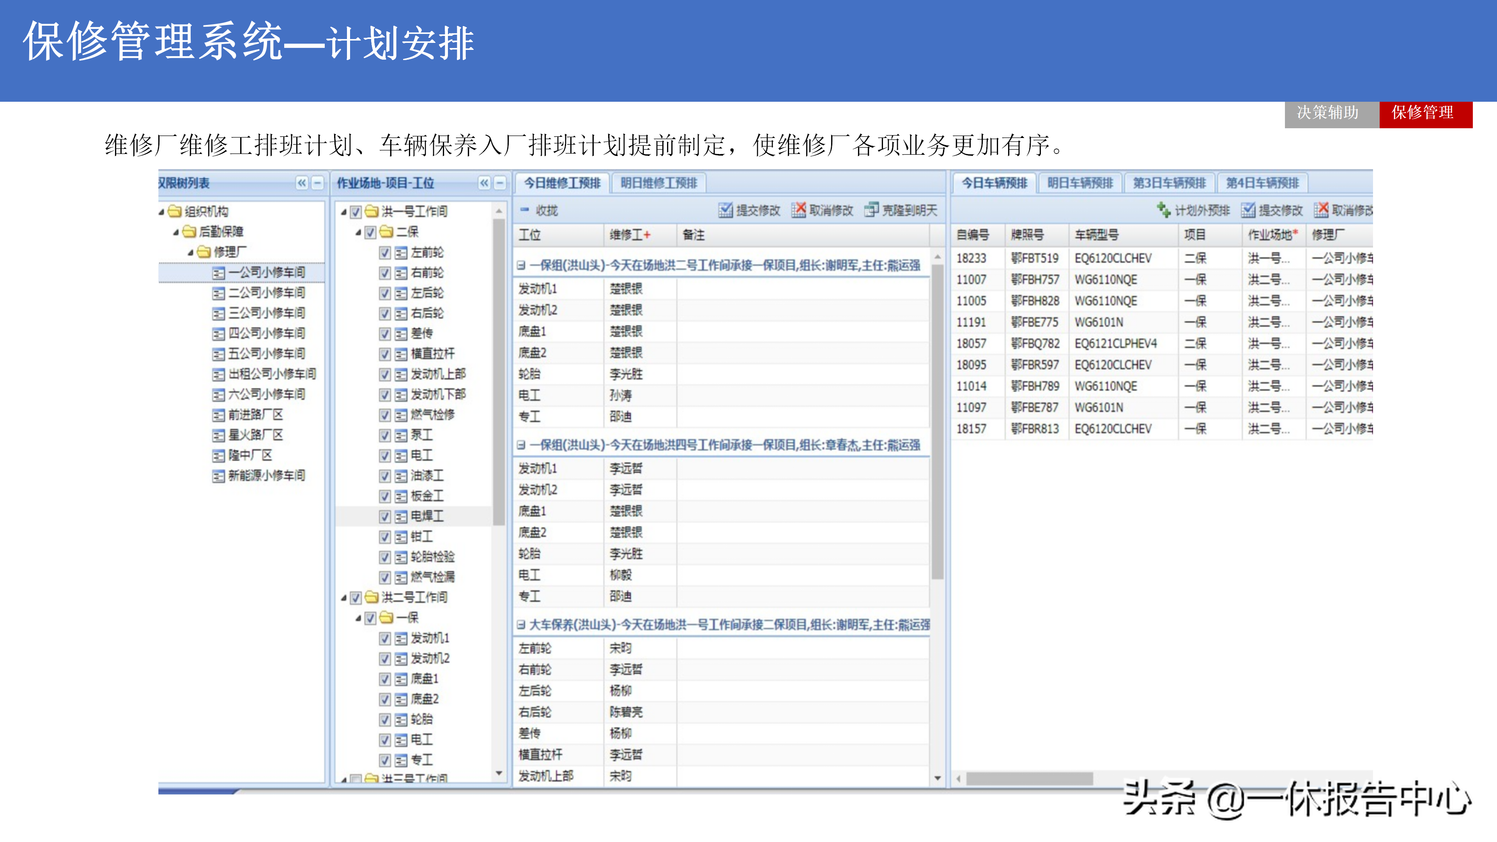Viewport: 1497px width, 842px height.
Task: Select the vehicle row with number 18233
Action: click(x=971, y=258)
